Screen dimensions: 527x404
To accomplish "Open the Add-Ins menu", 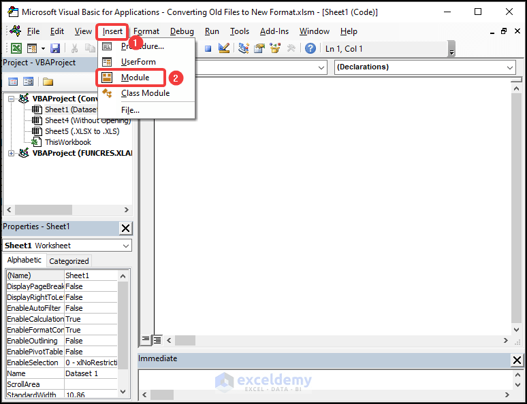I will pos(274,31).
